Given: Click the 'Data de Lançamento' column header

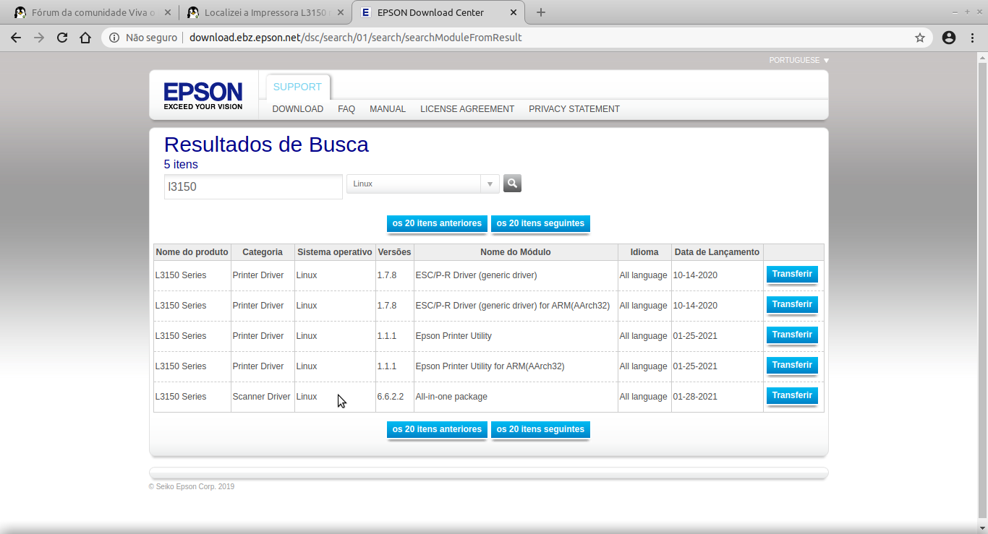Looking at the screenshot, I should (x=717, y=252).
